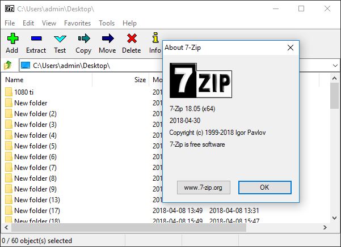Go up one folder level icon
Image resolution: width=341 pixels, height=247 pixels.
(x=8, y=65)
